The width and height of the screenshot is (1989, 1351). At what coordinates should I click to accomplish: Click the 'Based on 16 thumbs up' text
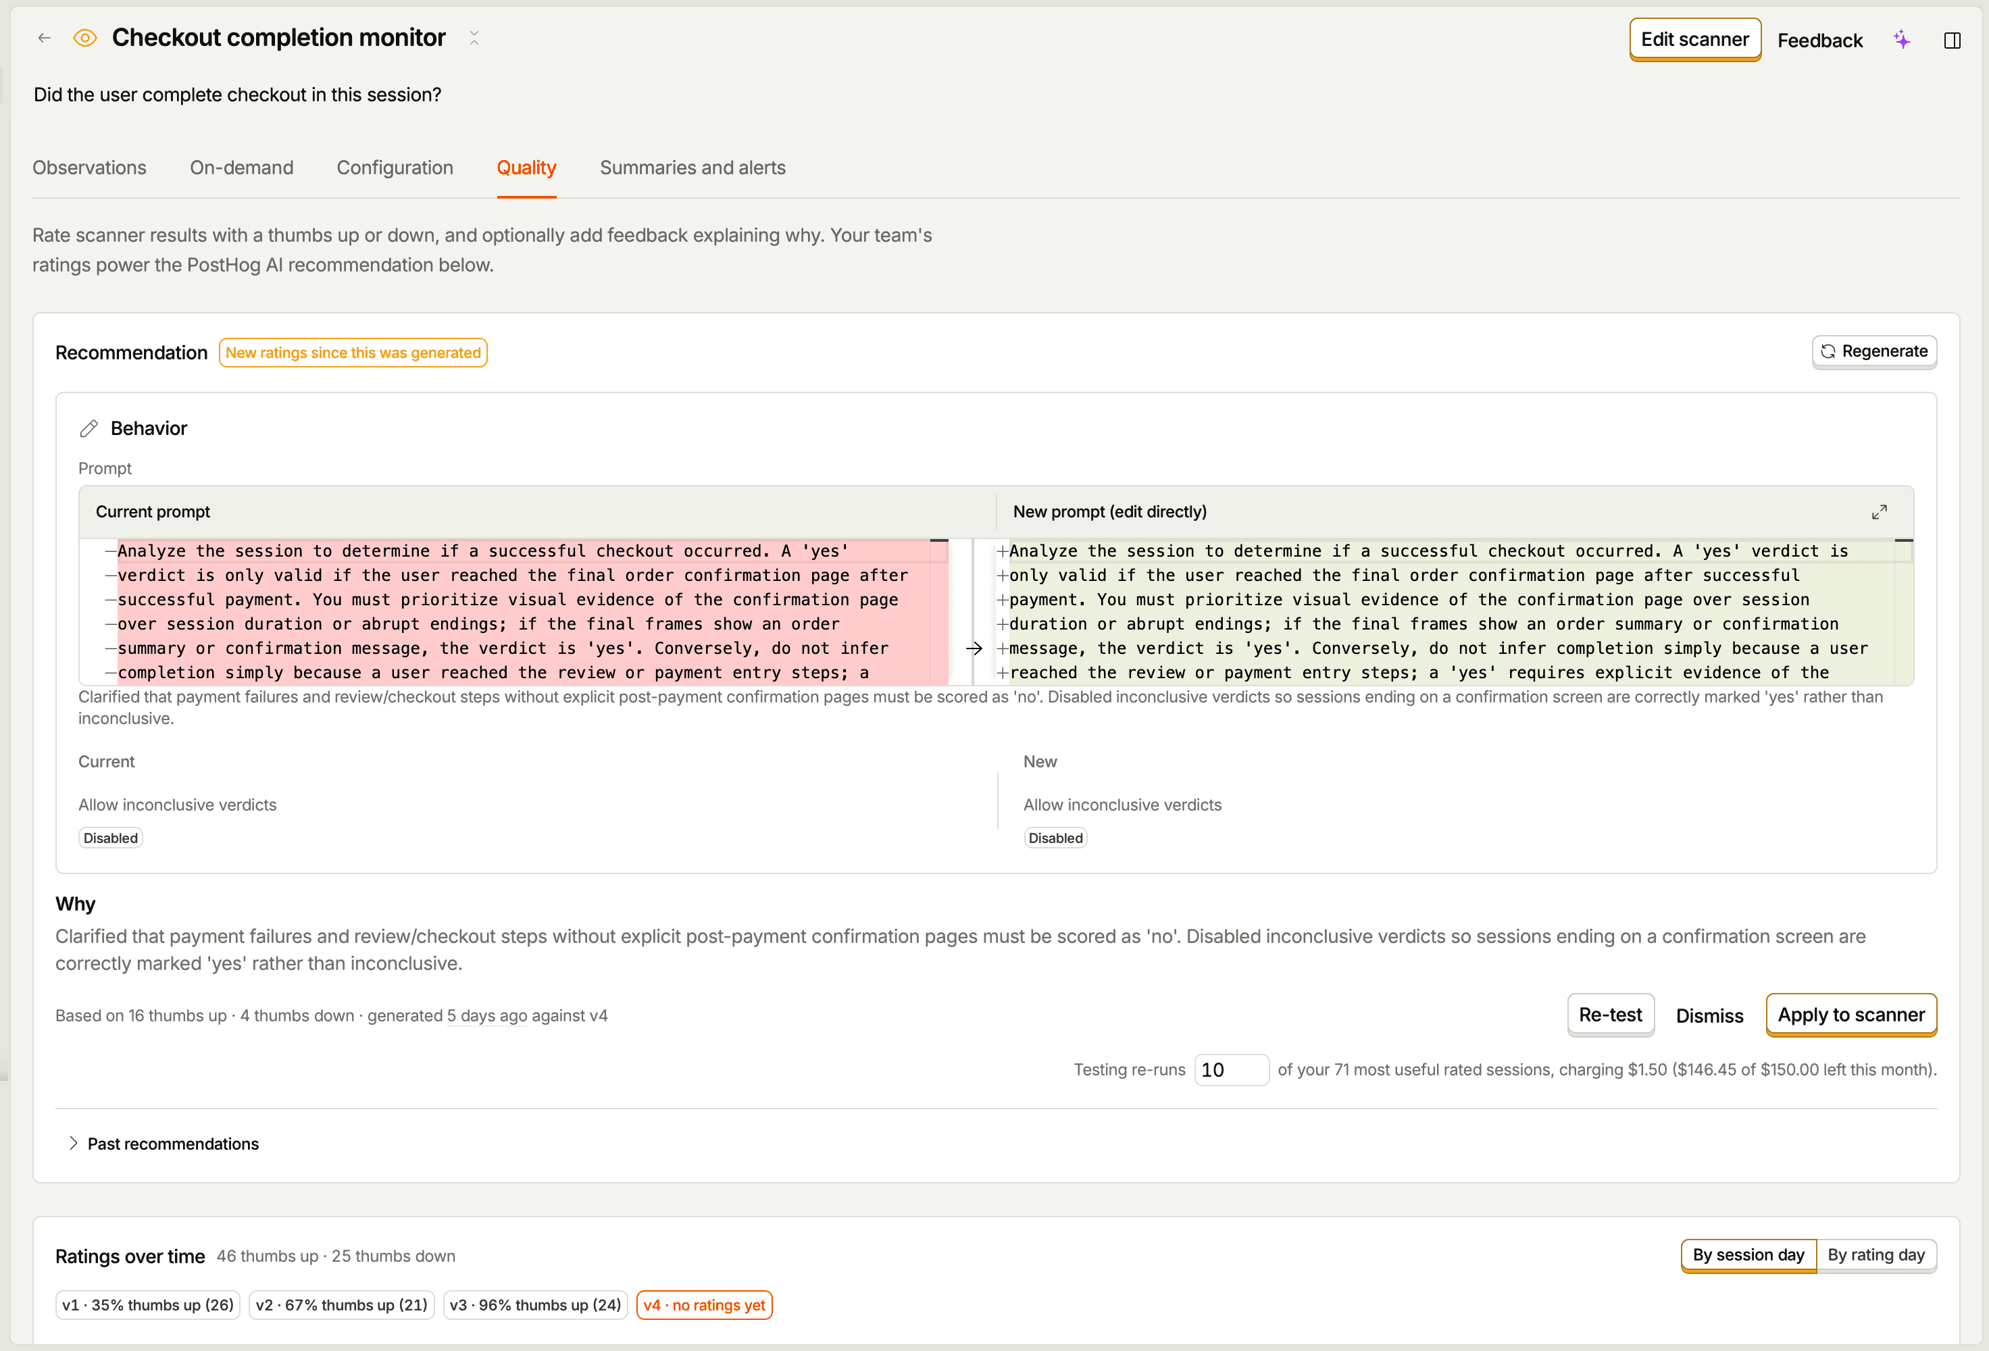tap(141, 1015)
